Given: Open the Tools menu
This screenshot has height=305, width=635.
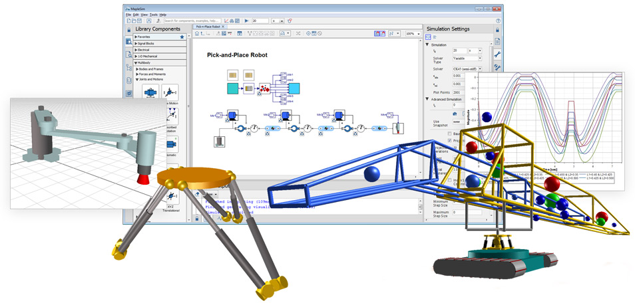Looking at the screenshot, I should point(153,14).
